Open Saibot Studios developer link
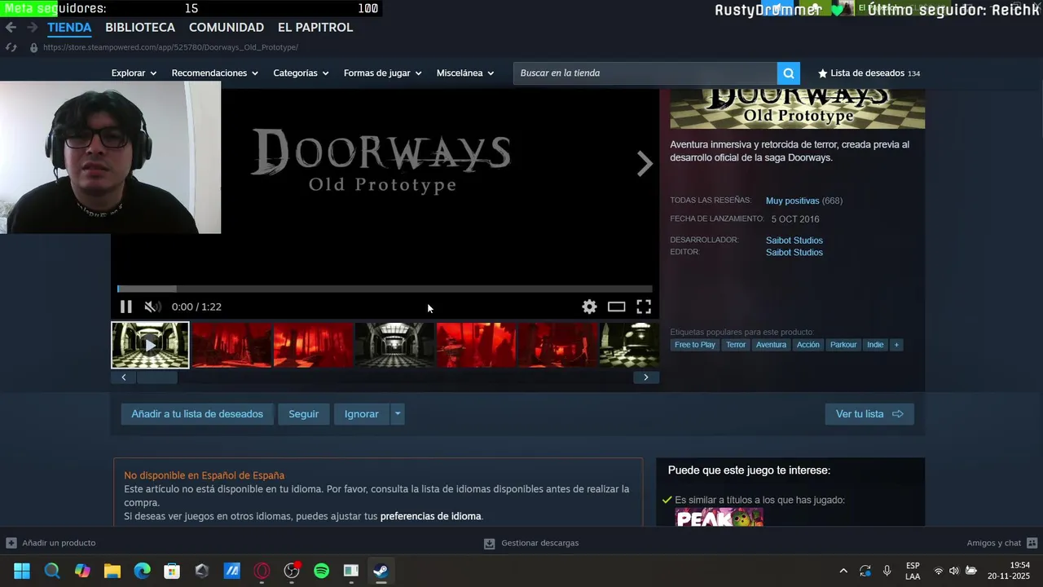This screenshot has width=1043, height=587. pos(794,241)
